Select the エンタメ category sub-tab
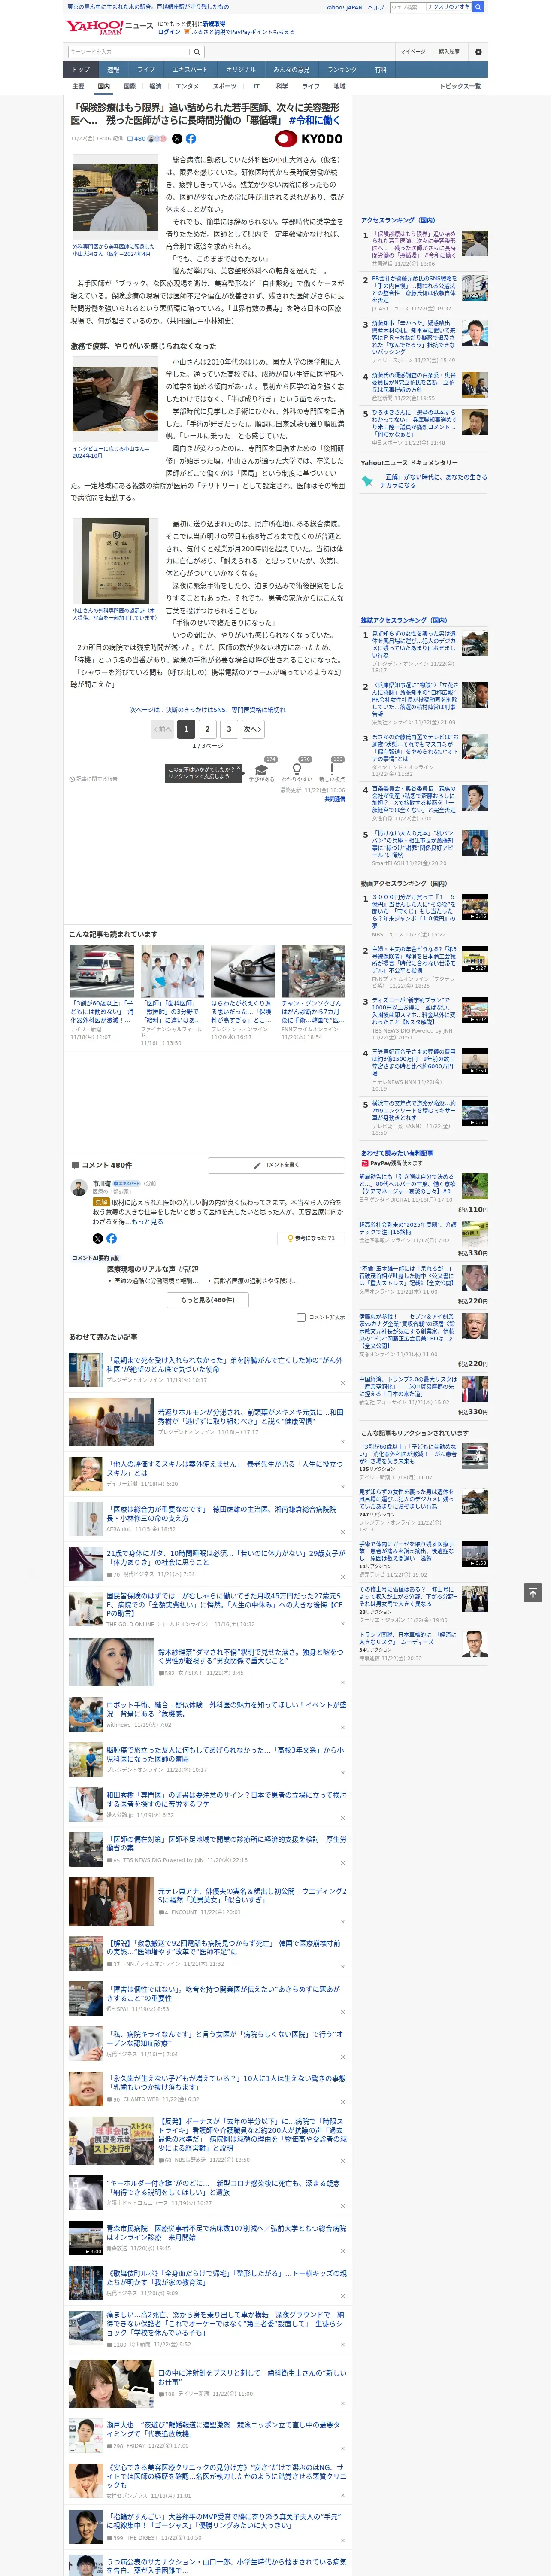Viewport: 551px width, 2576px height. 187,86
